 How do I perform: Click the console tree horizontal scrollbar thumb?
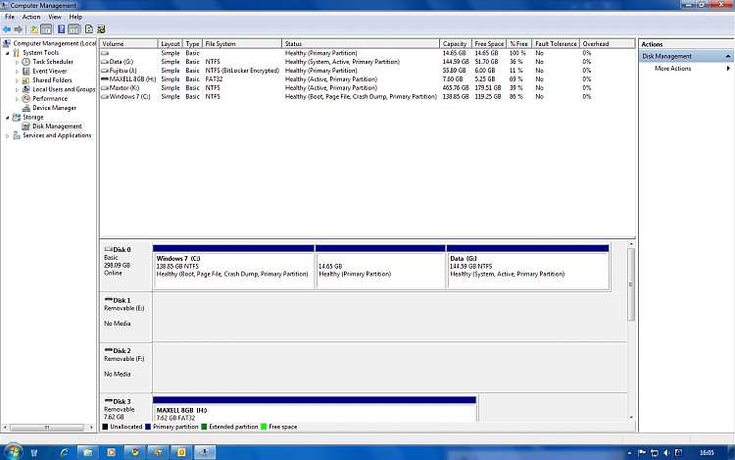tap(47, 428)
